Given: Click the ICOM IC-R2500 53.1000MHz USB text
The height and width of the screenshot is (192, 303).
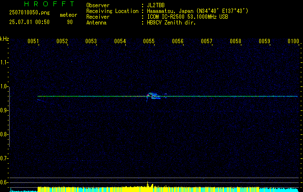Looking at the screenshot, I should pos(187,17).
